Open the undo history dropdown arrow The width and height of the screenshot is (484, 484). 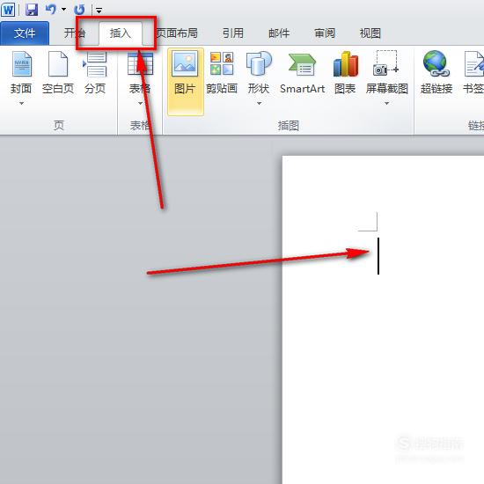(x=64, y=10)
